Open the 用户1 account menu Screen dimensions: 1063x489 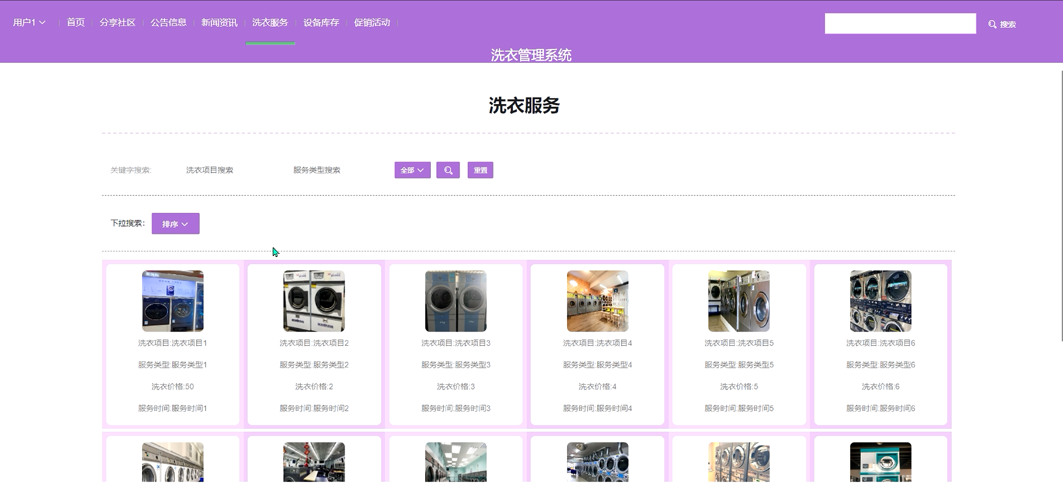29,22
